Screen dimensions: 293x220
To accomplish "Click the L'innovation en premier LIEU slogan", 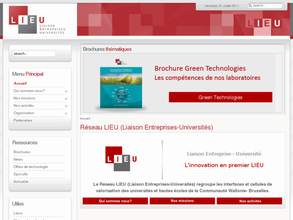I will coord(224,165).
